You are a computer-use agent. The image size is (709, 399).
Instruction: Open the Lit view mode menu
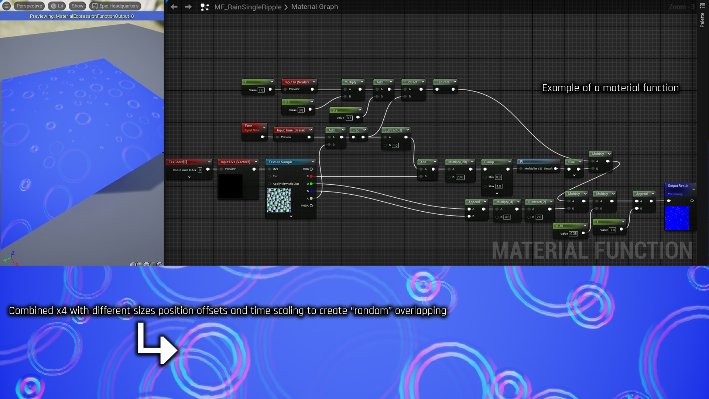(x=57, y=6)
